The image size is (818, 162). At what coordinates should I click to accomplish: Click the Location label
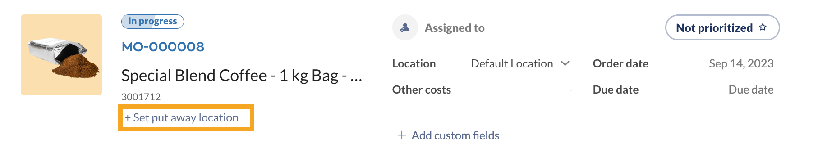[414, 64]
